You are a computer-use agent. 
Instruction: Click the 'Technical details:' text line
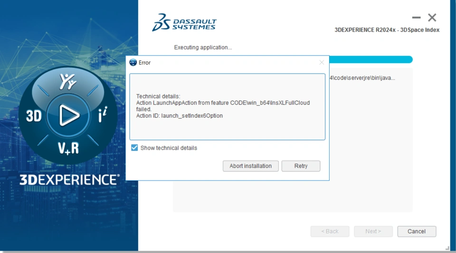(158, 96)
